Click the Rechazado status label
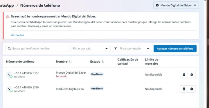This screenshot has width=209, height=108. coord(62,77)
